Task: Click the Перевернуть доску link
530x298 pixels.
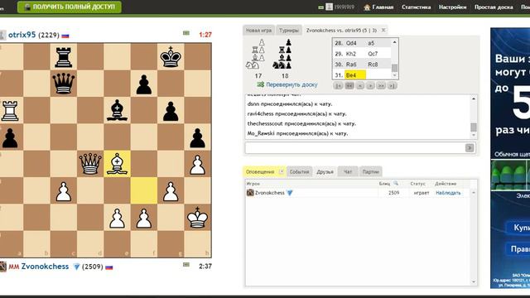Action: pos(291,84)
